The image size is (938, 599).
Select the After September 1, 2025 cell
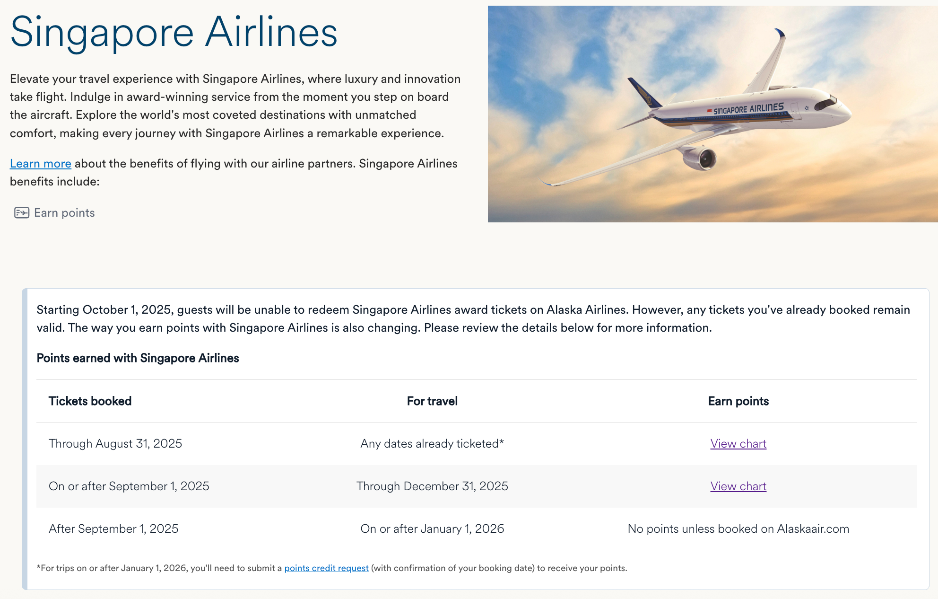113,529
